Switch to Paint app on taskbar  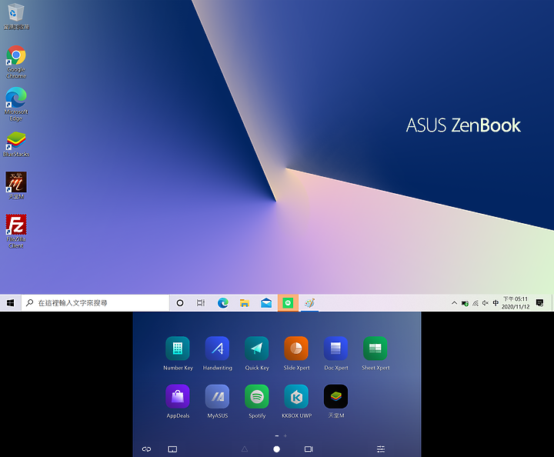pos(309,303)
